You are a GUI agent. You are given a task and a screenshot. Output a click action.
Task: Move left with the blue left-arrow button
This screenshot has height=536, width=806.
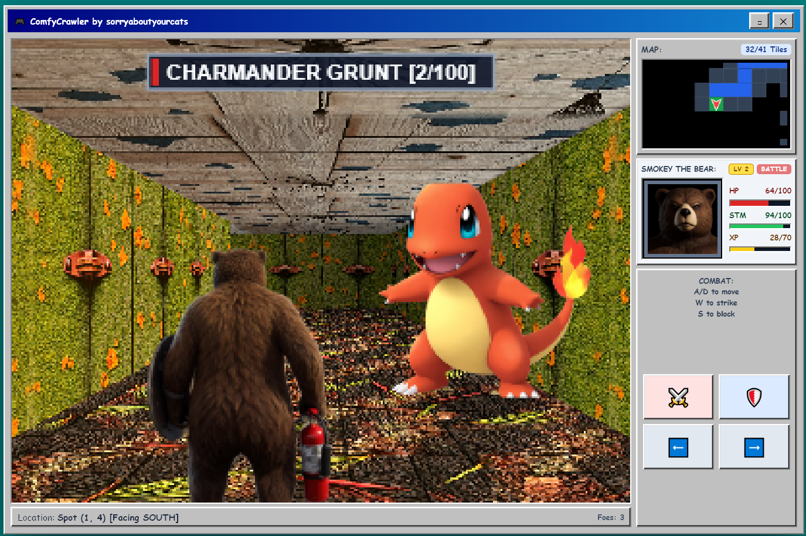[x=678, y=447]
